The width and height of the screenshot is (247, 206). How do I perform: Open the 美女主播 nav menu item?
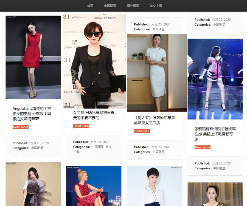pyautogui.click(x=156, y=6)
